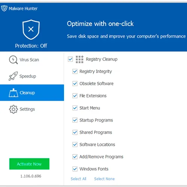Click the green Activate Now button
Viewport: 187px width, 187px height.
tap(29, 164)
